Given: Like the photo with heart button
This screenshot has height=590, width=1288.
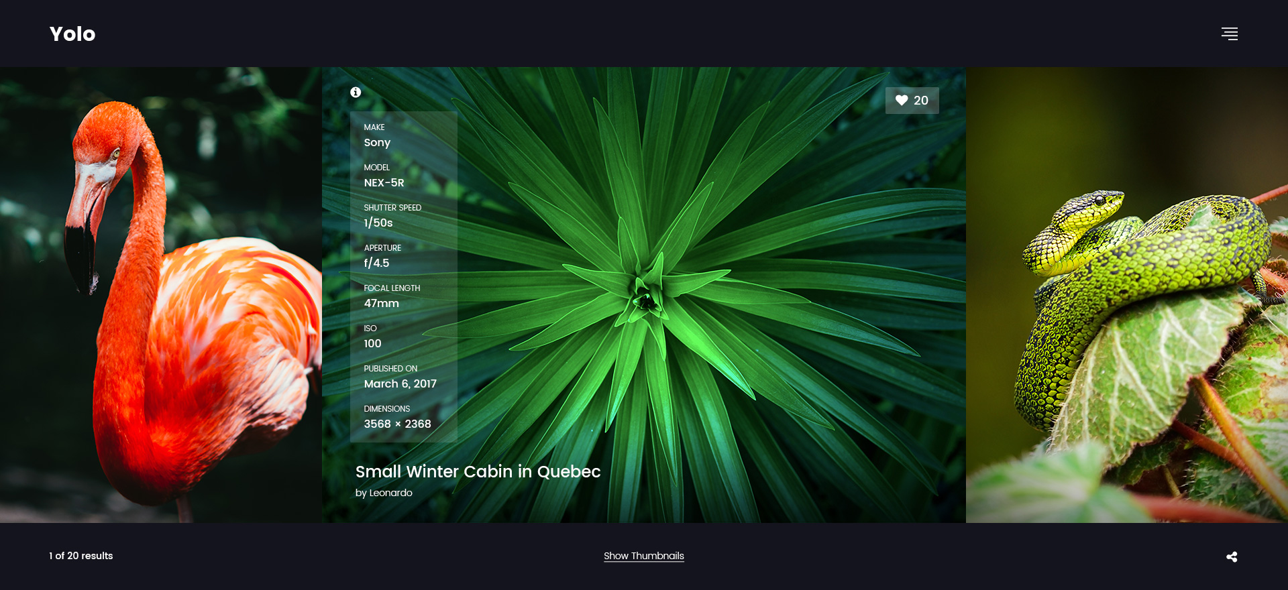Looking at the screenshot, I should [912, 101].
